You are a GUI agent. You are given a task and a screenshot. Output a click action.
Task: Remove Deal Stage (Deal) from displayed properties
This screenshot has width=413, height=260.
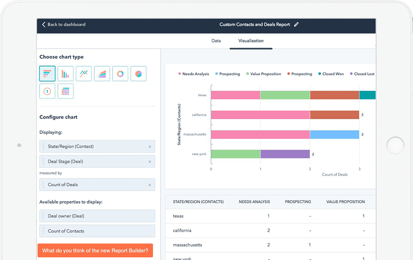pos(150,162)
